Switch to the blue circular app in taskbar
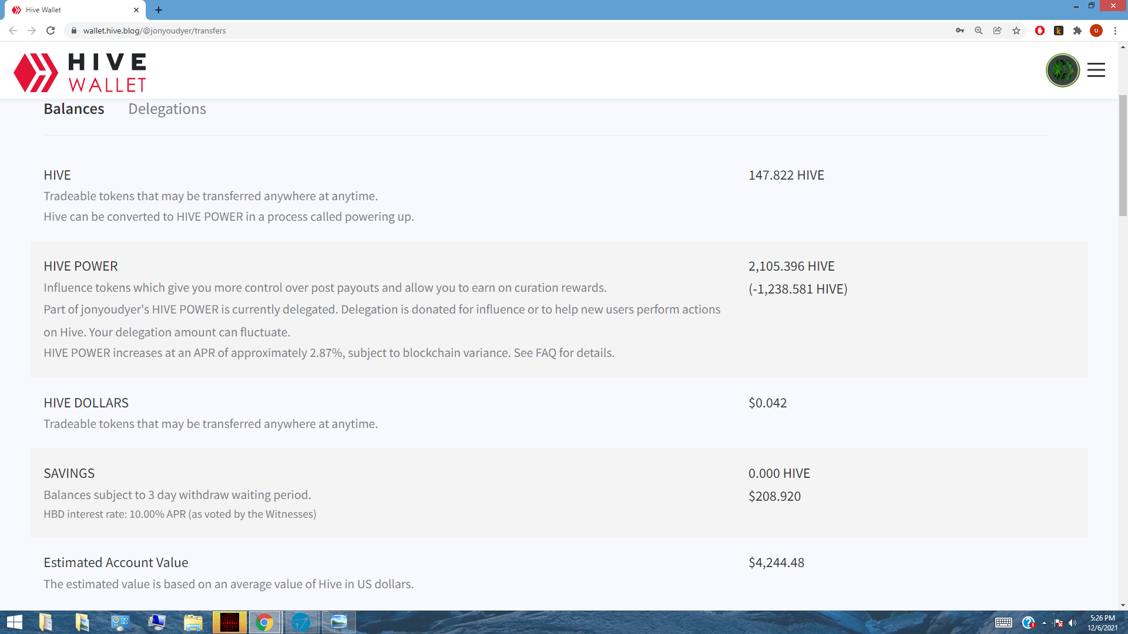 point(301,622)
